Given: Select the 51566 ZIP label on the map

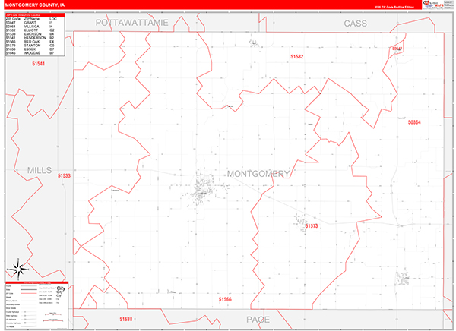Looking at the screenshot, I should (225, 299).
